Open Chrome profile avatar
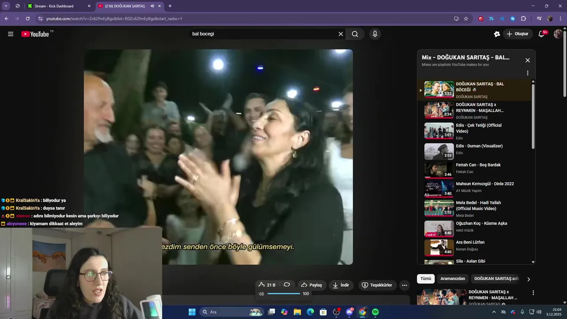Image resolution: width=567 pixels, height=319 pixels. pyautogui.click(x=550, y=19)
